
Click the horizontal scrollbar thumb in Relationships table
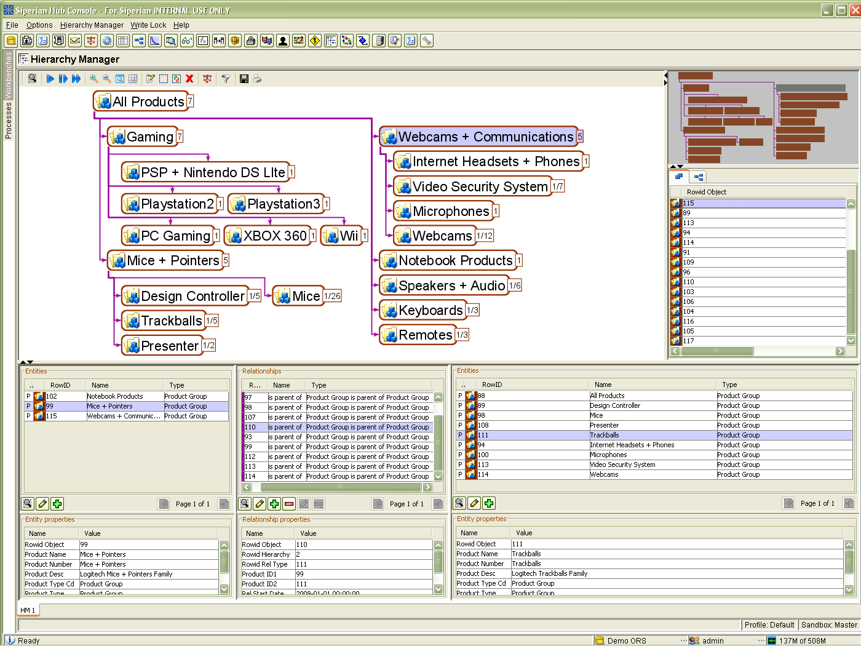pos(340,487)
